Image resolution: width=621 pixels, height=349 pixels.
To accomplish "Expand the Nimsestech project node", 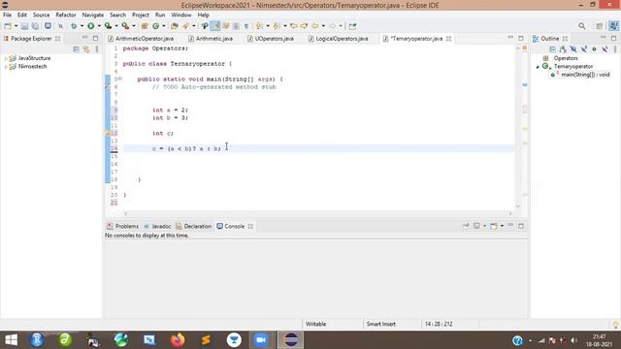I will (6, 67).
